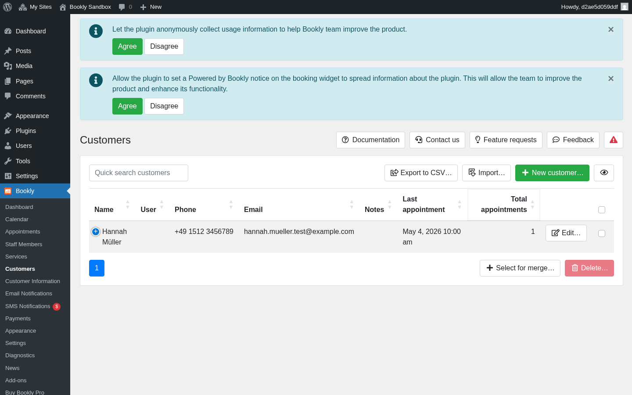Open My Sites in admin bar
This screenshot has height=395, width=632.
click(35, 7)
